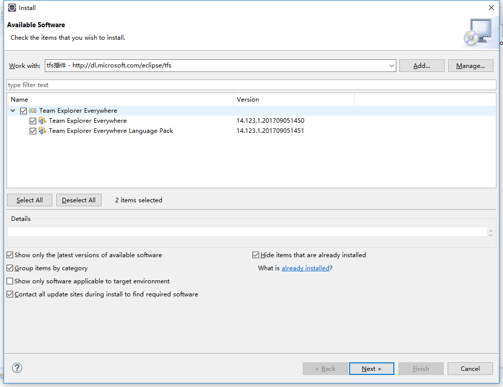
Task: Uncheck Team Explorer Everywhere version 14.123.1.201709051450 checkbox
Action: 33,121
